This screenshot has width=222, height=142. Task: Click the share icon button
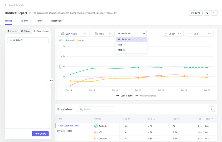[x=207, y=13]
